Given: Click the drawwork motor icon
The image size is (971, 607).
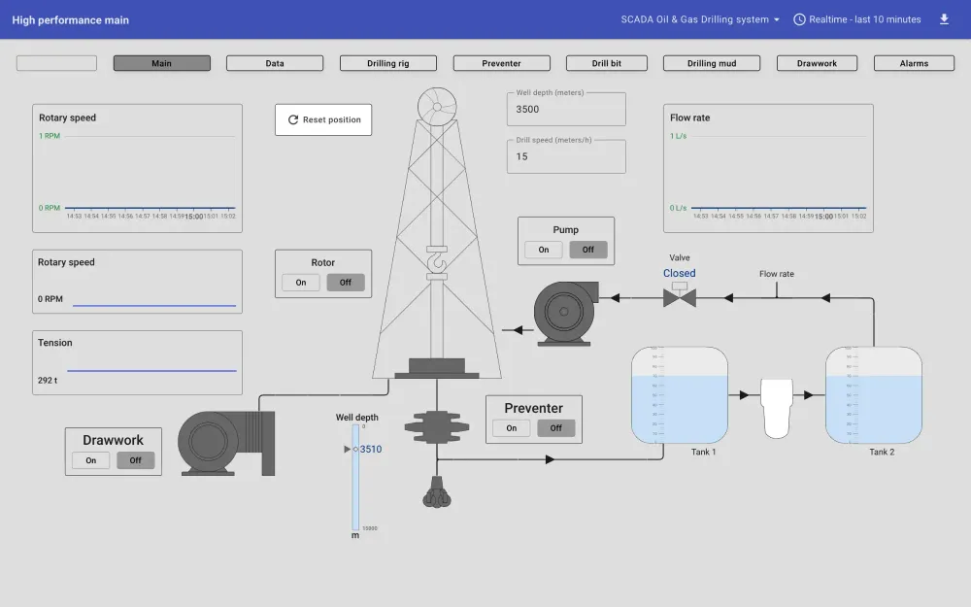Looking at the screenshot, I should click(x=226, y=443).
